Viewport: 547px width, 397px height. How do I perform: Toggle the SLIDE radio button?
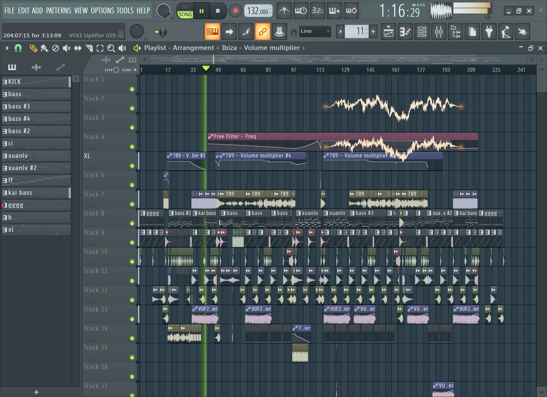pos(135,70)
